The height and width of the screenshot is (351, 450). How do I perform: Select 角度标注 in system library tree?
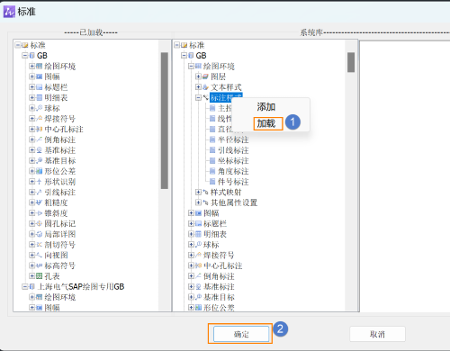click(x=233, y=171)
